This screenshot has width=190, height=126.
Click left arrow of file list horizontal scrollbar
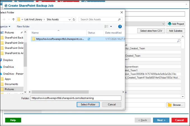tap(30, 92)
